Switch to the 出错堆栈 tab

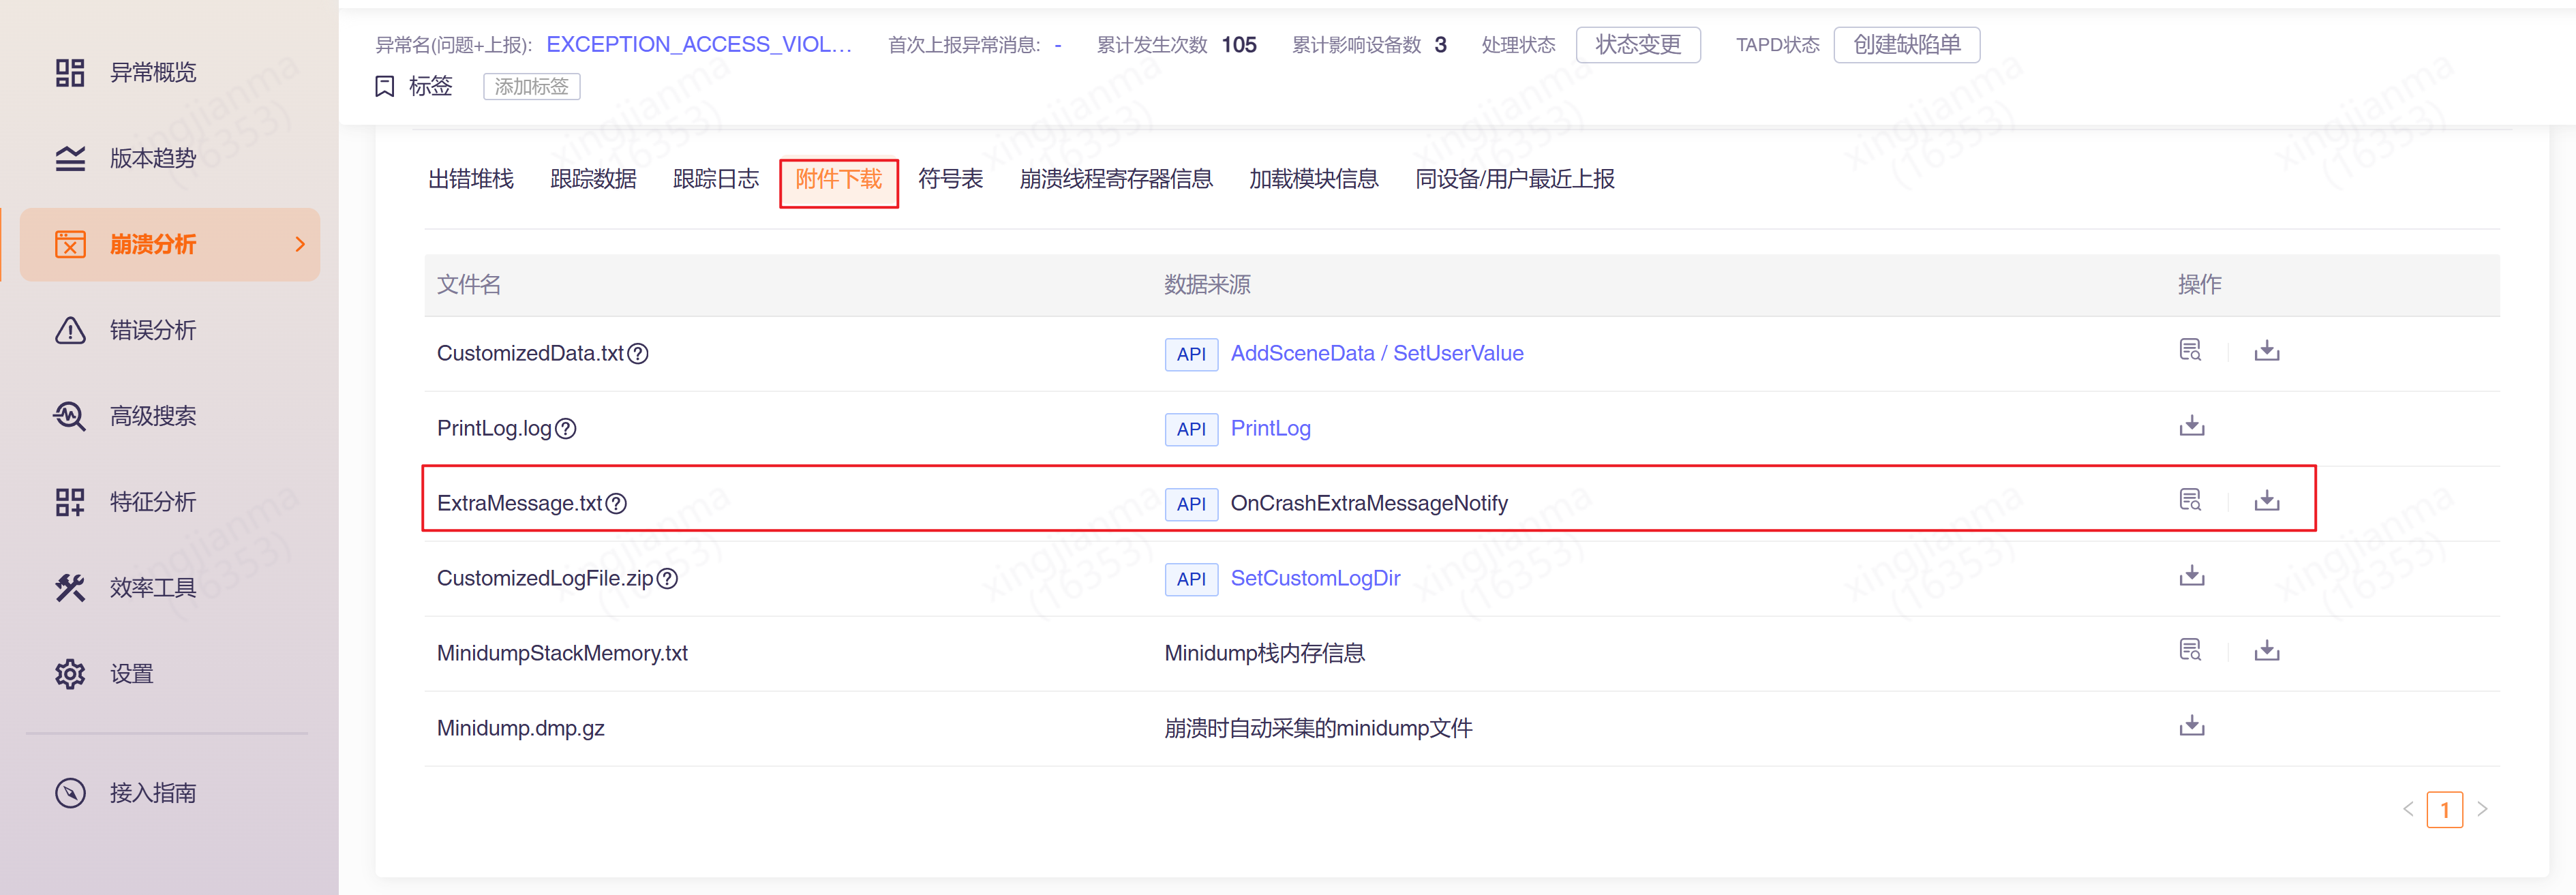(470, 179)
